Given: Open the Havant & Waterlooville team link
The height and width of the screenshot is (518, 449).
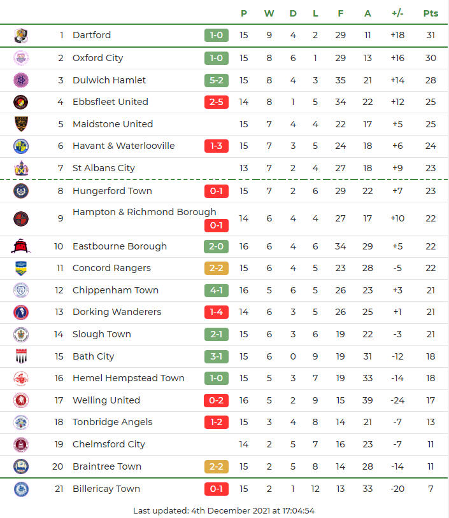Looking at the screenshot, I should pos(124,146).
